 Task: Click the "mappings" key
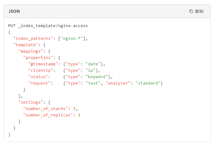pos(30,51)
